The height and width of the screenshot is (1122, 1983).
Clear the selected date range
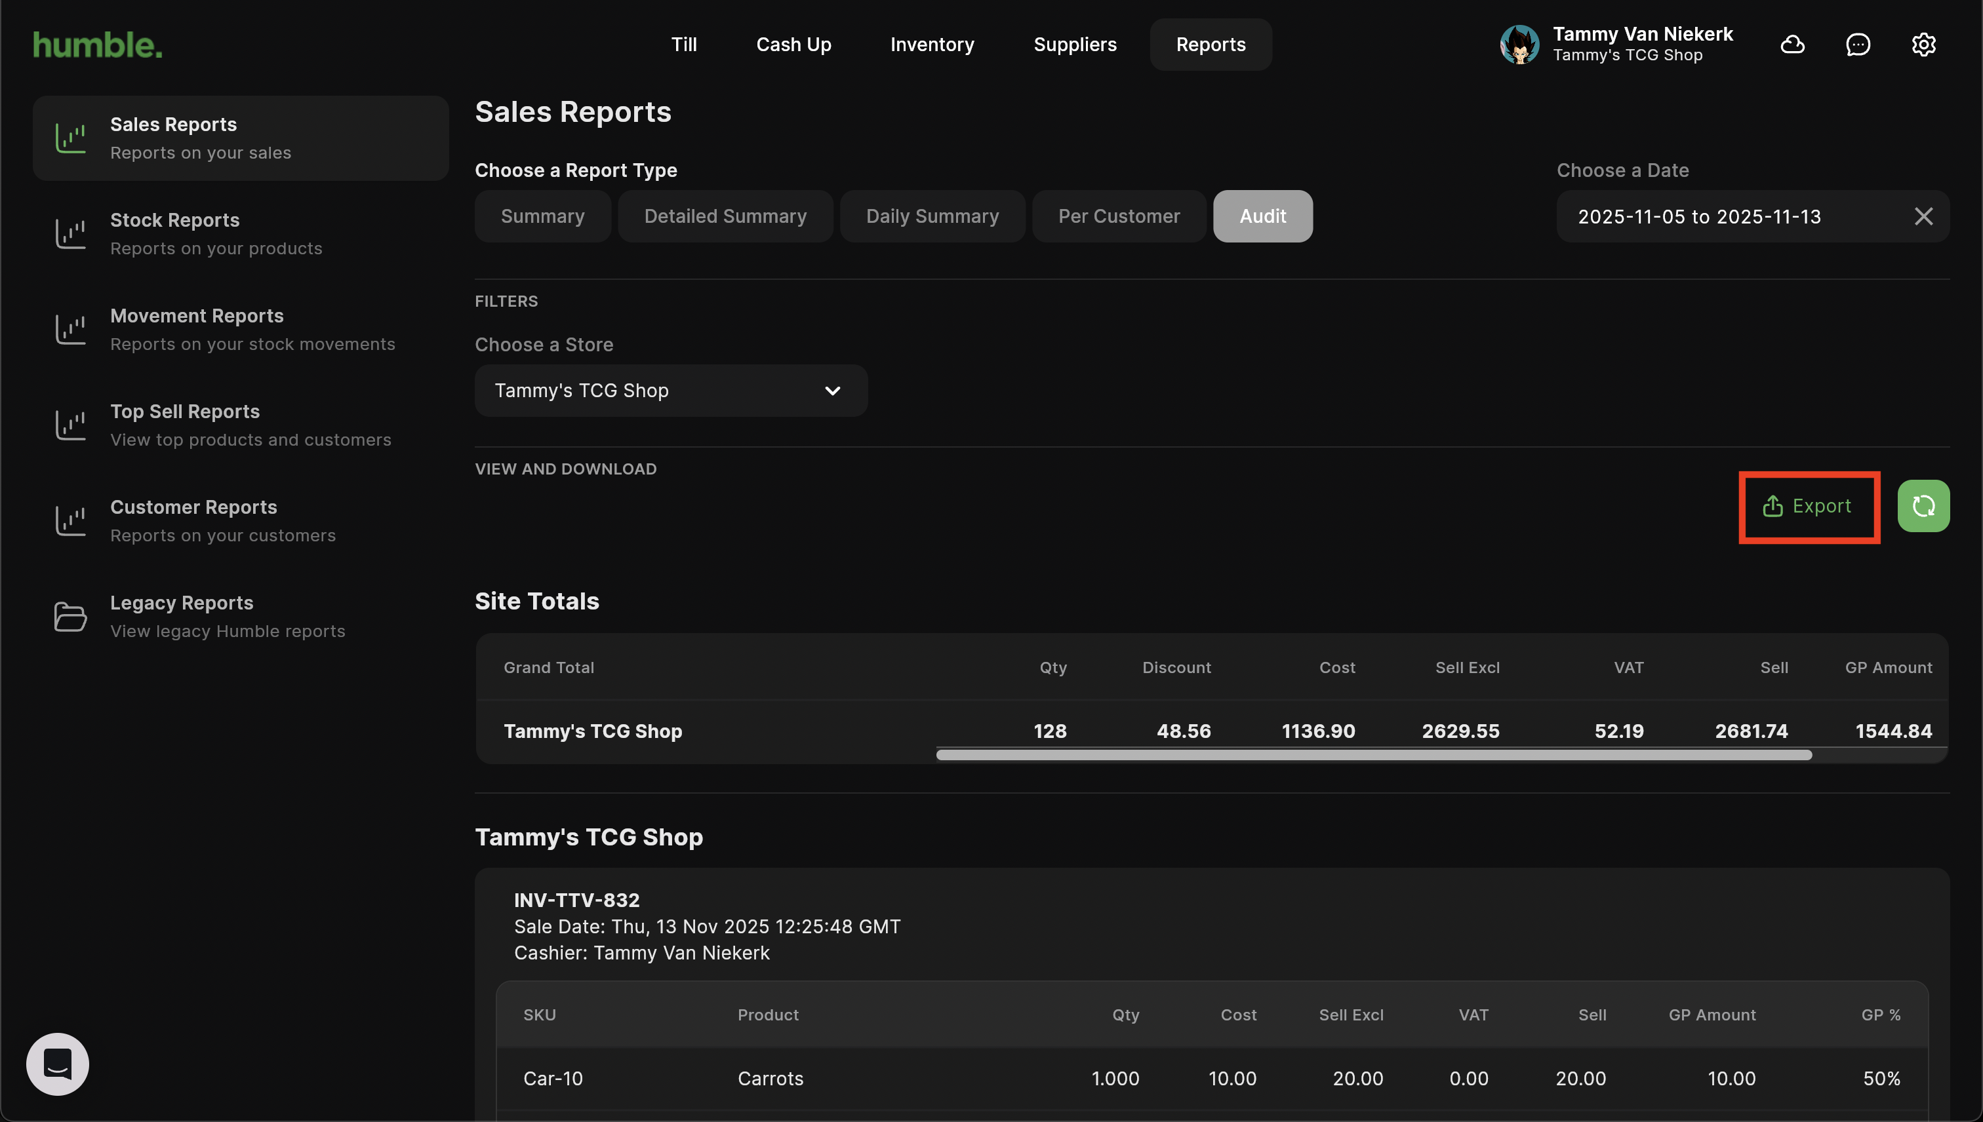1923,216
